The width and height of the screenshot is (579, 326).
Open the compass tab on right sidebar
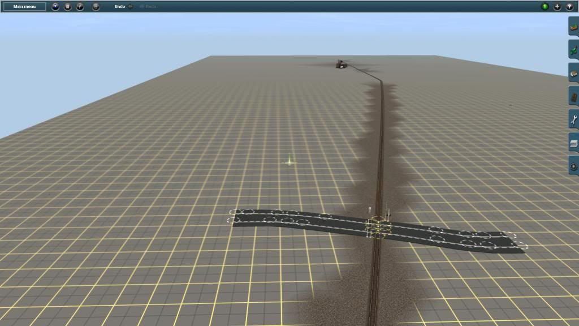tap(573, 166)
